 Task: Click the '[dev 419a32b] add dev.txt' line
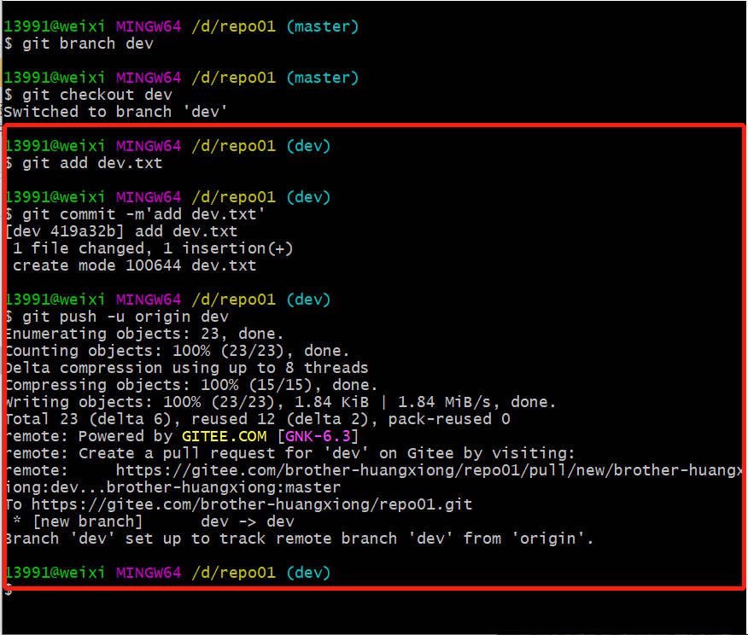pyautogui.click(x=121, y=231)
